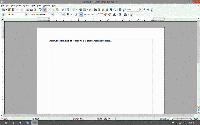Set Centered paragraph alignment

tap(85, 14)
